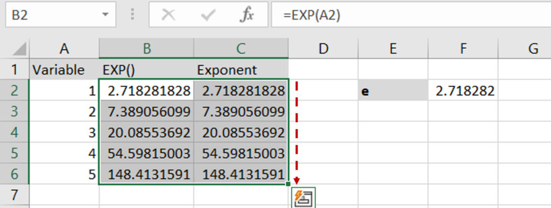Click the Cancel X icon in formula bar
The height and width of the screenshot is (208, 551).
point(168,15)
